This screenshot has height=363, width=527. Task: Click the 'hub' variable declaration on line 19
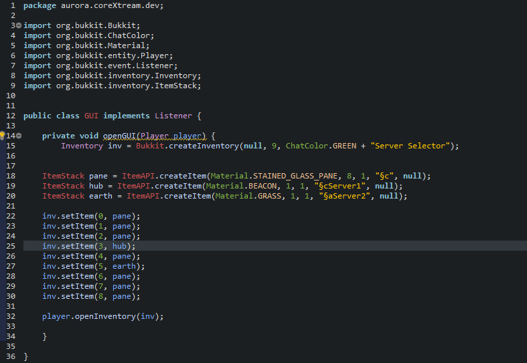click(96, 187)
